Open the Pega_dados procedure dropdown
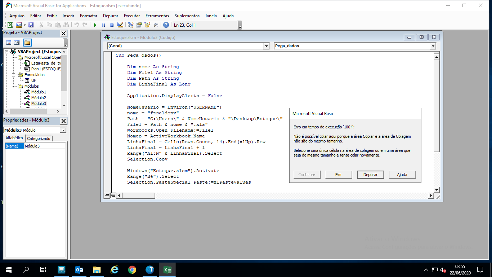This screenshot has width=492, height=277. click(433, 46)
